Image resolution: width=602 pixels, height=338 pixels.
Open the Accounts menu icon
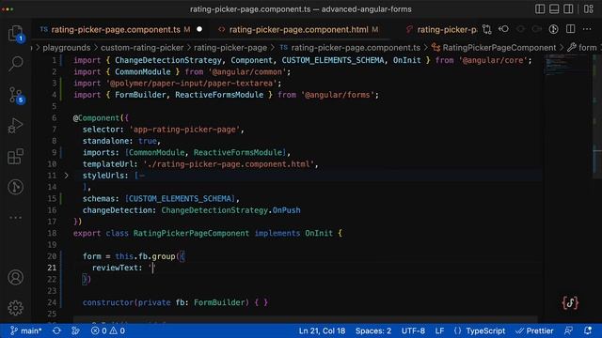point(15,278)
